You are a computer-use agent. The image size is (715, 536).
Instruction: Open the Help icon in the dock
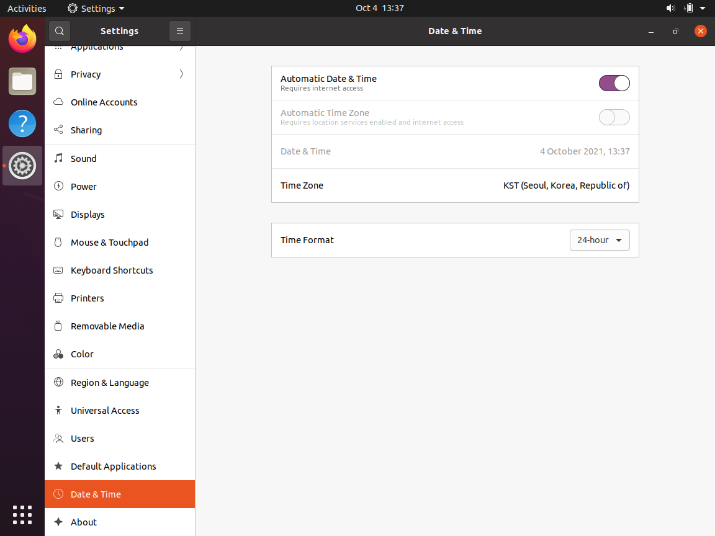pos(22,123)
